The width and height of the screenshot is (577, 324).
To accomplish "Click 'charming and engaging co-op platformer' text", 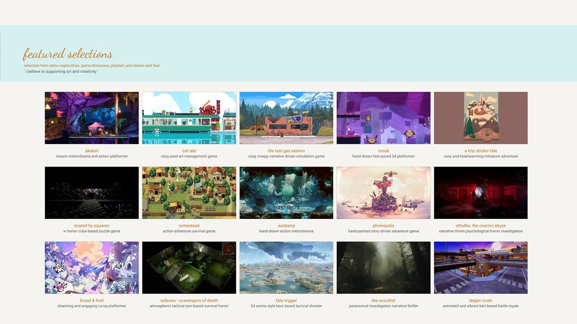I will (x=91, y=306).
